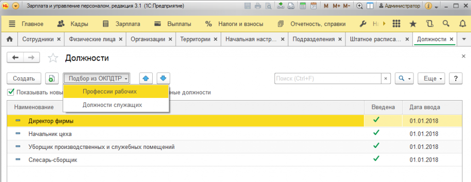Click the calculator icon in title bar
Screen dimensions: 471x182
[303, 6]
